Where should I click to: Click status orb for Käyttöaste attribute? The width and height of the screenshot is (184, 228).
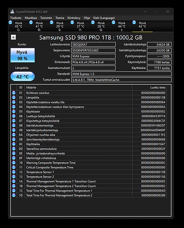point(14,111)
